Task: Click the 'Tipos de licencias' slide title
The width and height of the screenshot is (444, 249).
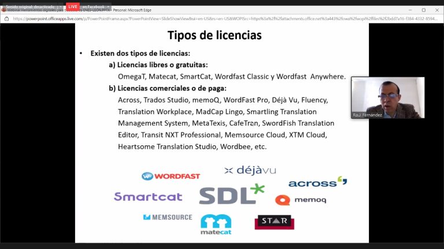Action: pyautogui.click(x=214, y=35)
